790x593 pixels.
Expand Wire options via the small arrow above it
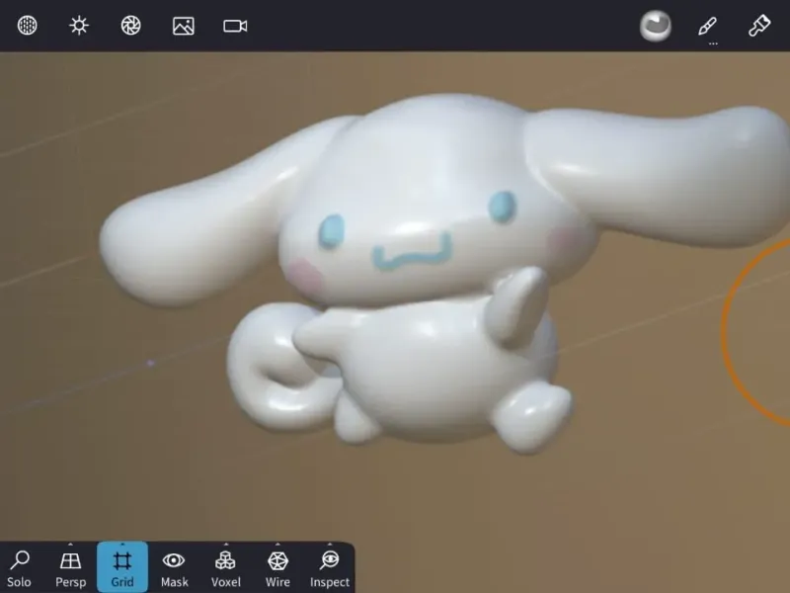point(277,545)
